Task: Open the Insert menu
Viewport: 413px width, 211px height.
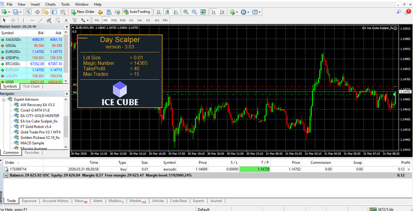Action: [x=35, y=4]
